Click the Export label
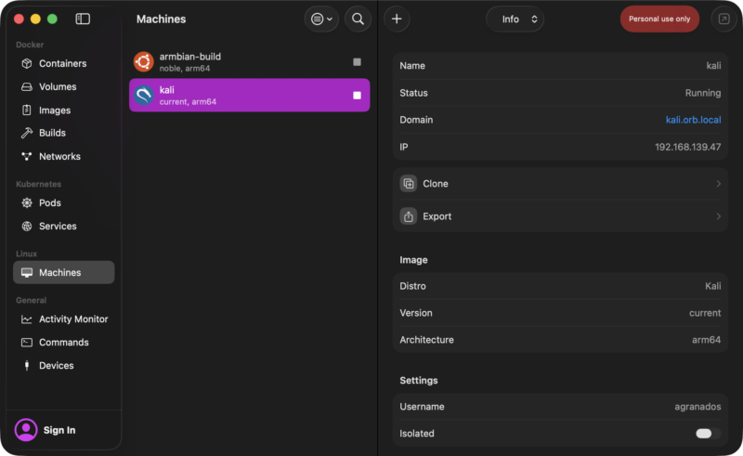This screenshot has height=456, width=743. [x=437, y=216]
